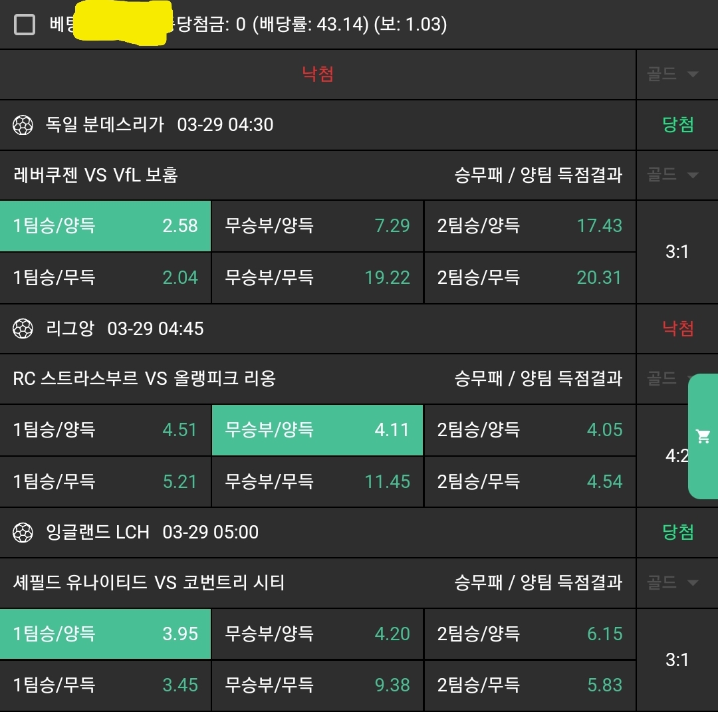Choose 2팀승/무득 at odds 4.54

coord(529,481)
